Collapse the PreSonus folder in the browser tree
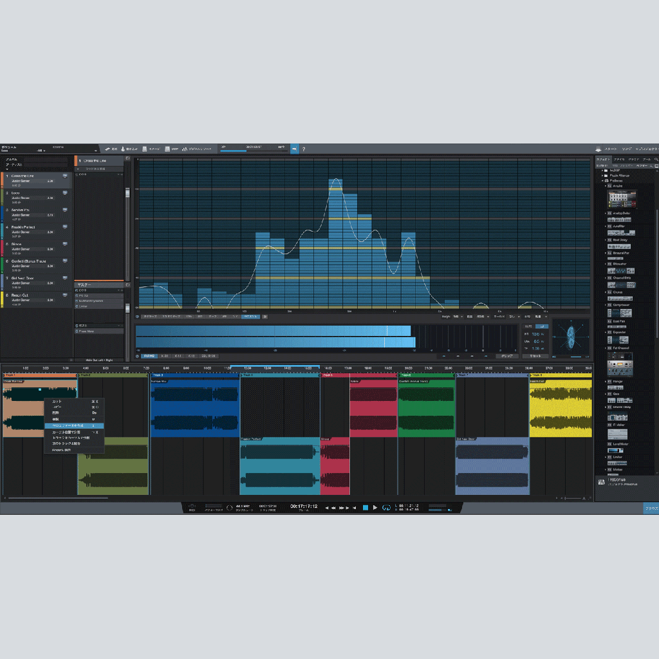Viewport: 659px width, 659px height. [602, 181]
